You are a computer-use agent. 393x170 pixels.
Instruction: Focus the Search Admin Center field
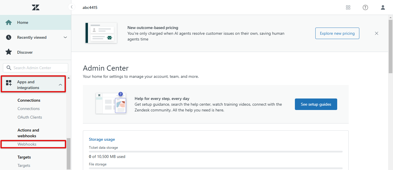(35, 68)
